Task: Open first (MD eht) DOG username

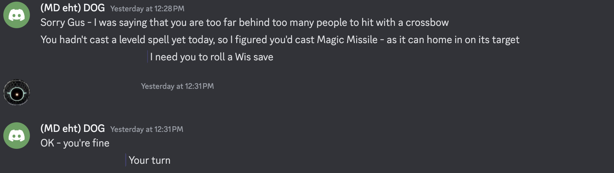Action: [x=72, y=8]
